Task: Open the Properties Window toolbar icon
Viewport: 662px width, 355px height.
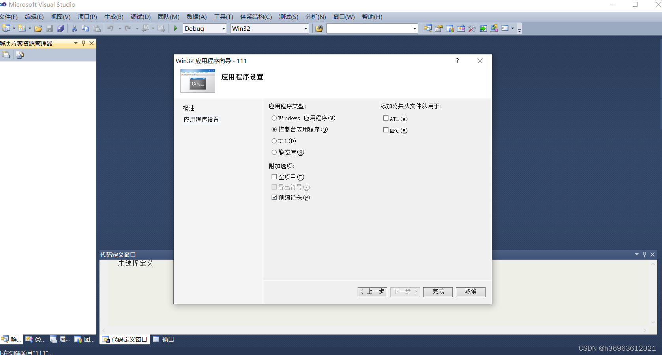Action: [x=439, y=28]
